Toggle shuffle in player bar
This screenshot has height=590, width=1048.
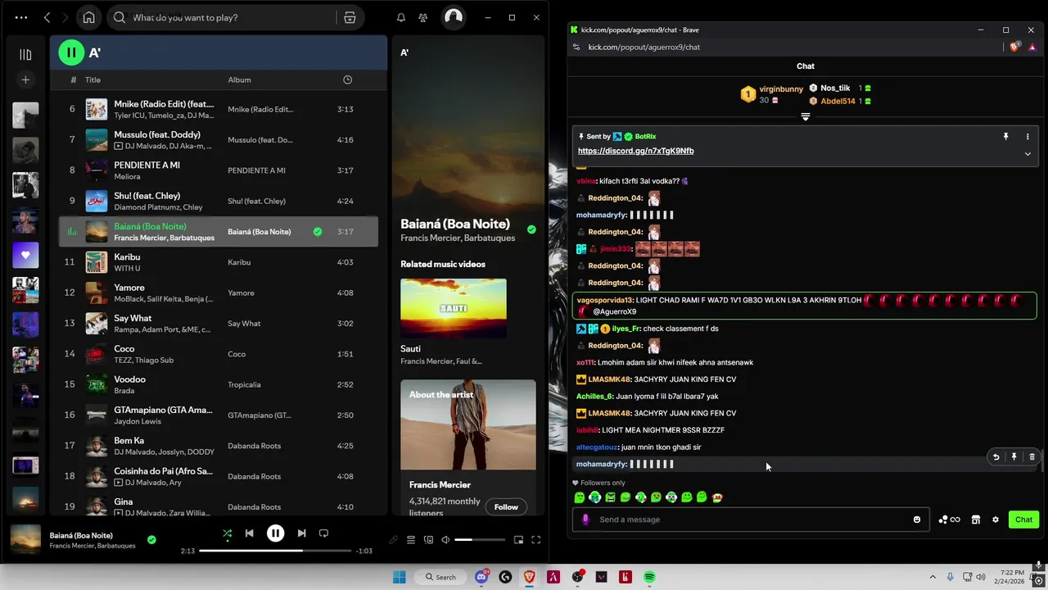click(x=227, y=533)
